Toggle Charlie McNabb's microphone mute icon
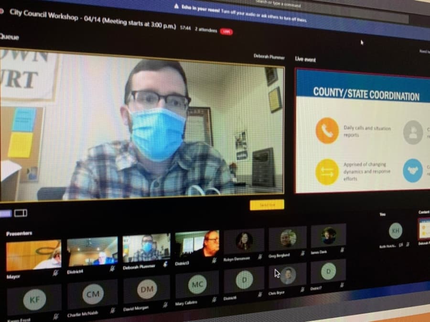430x322 pixels. tap(112, 310)
